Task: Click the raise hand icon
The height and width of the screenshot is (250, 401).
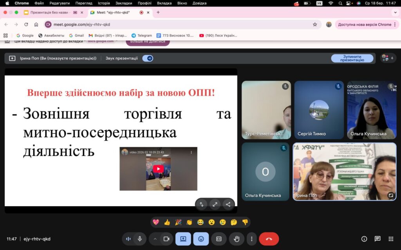Action: point(237,239)
